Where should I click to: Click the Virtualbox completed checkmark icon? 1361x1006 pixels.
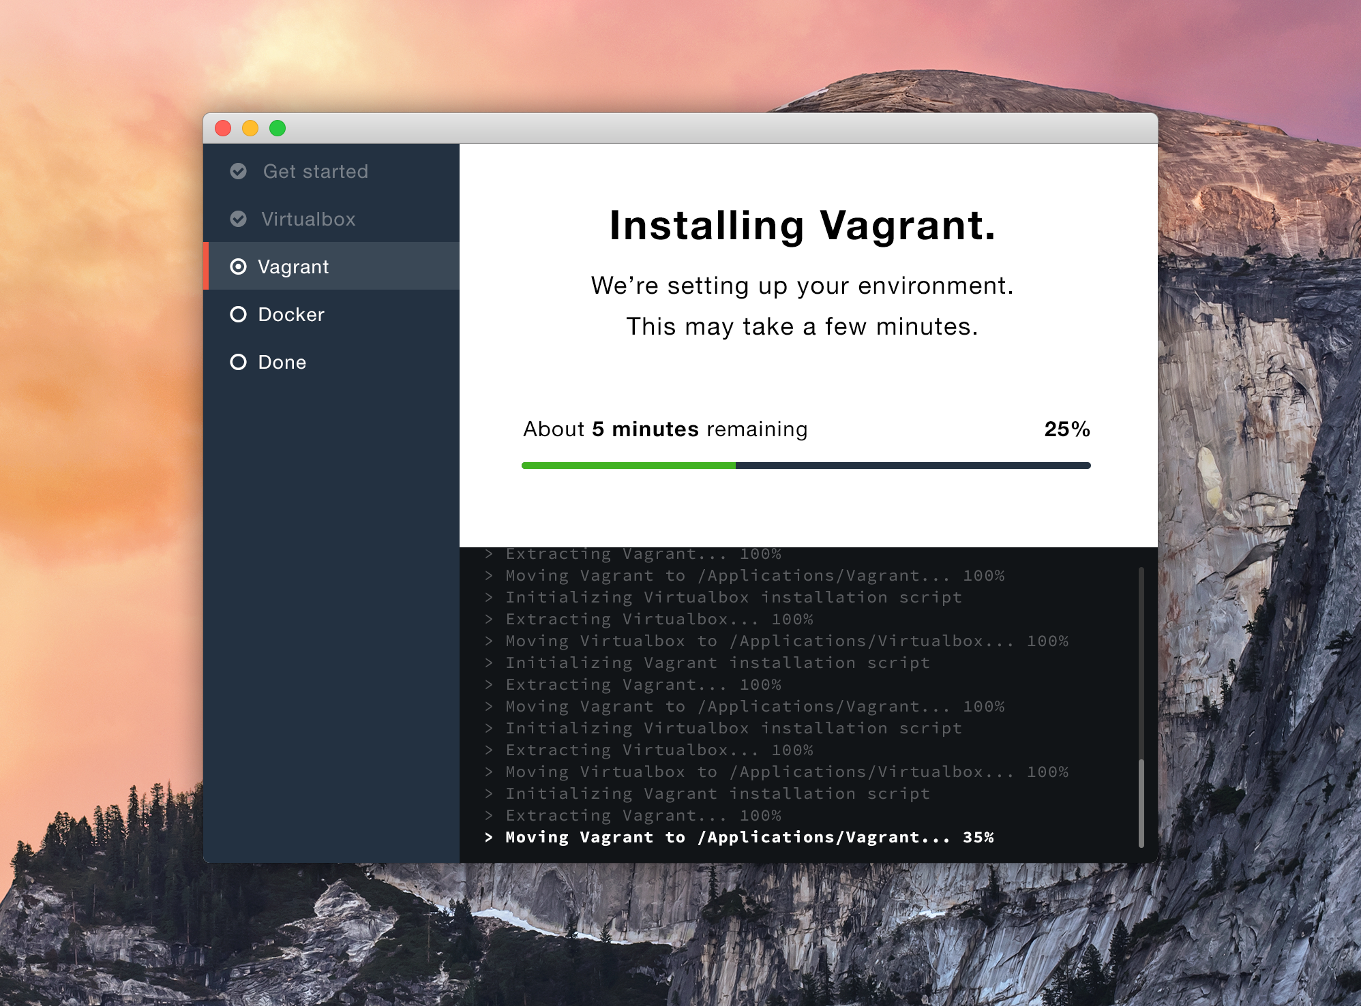click(x=238, y=219)
